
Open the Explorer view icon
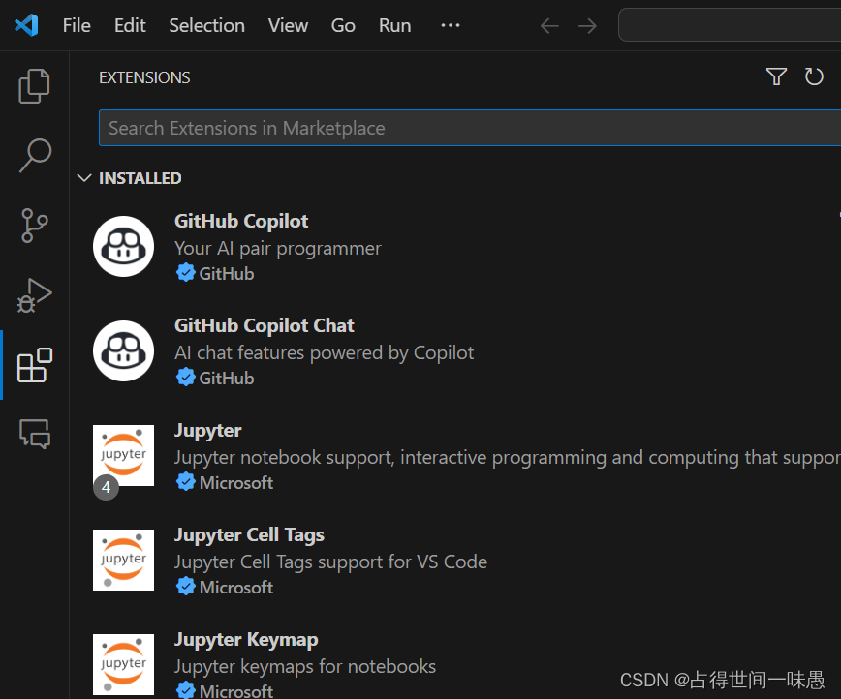click(34, 86)
